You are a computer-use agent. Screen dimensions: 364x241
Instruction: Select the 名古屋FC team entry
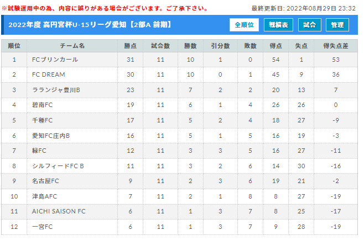(x=45, y=181)
